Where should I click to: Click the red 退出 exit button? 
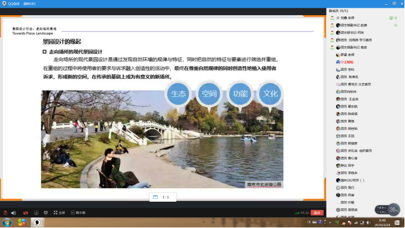[317, 213]
